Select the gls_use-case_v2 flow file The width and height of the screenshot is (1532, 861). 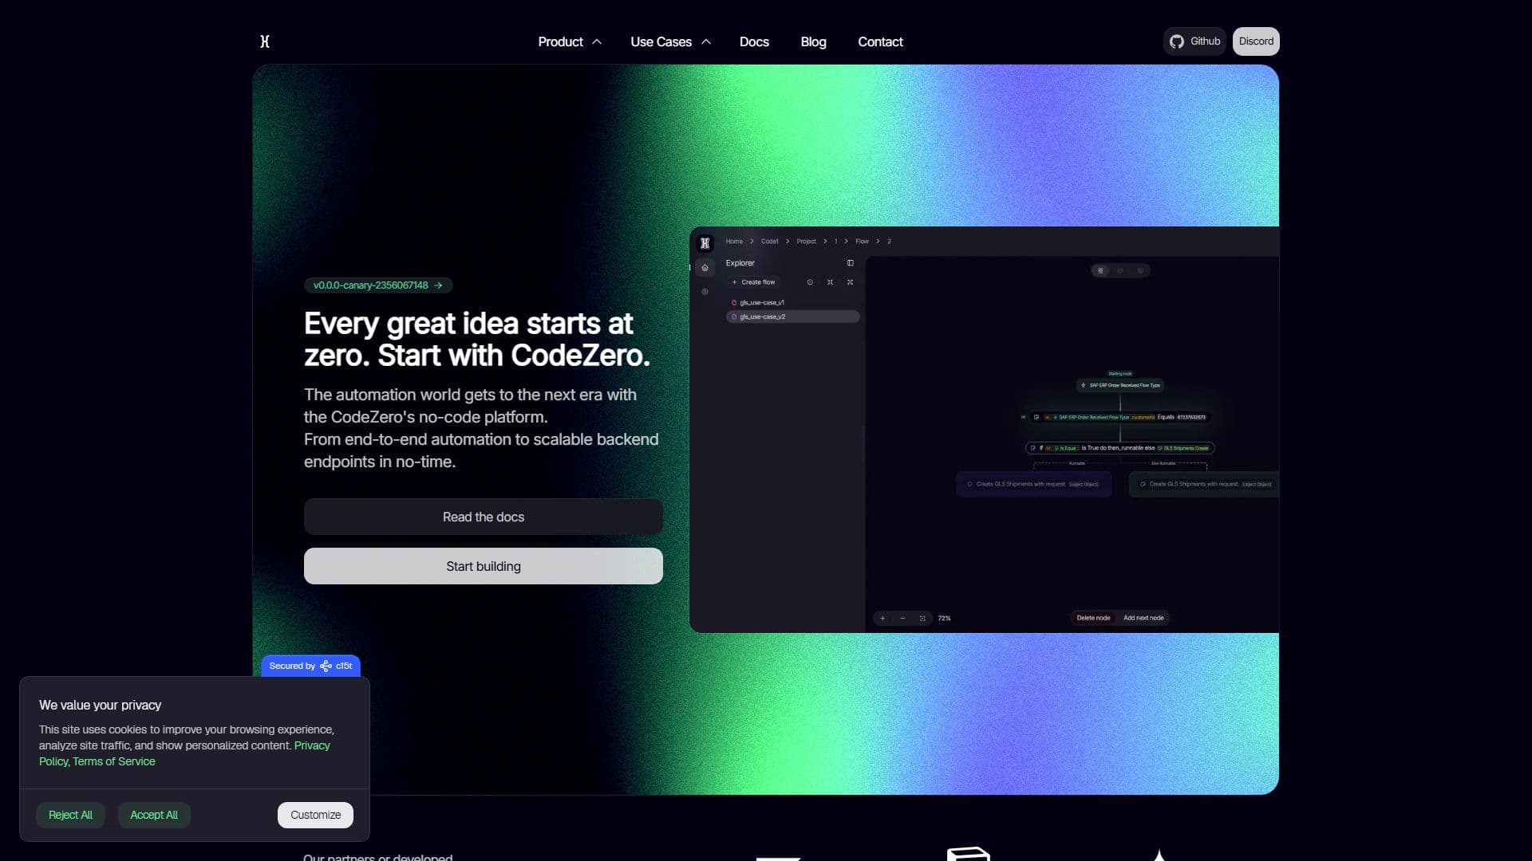[x=792, y=317]
